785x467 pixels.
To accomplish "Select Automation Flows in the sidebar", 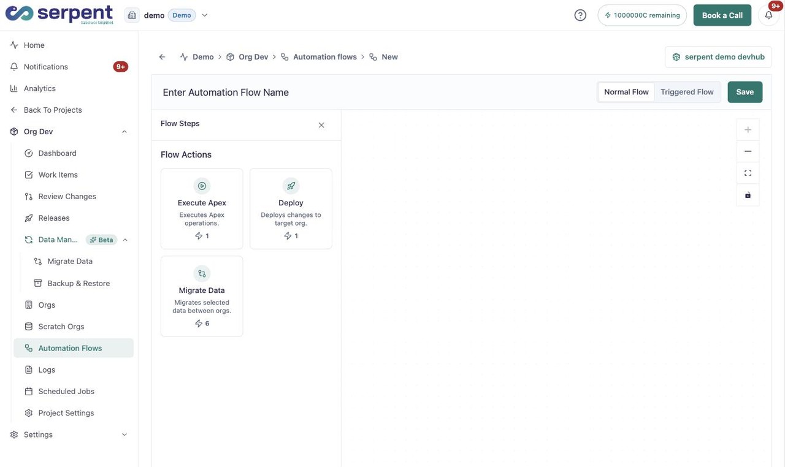I will pyautogui.click(x=74, y=348).
